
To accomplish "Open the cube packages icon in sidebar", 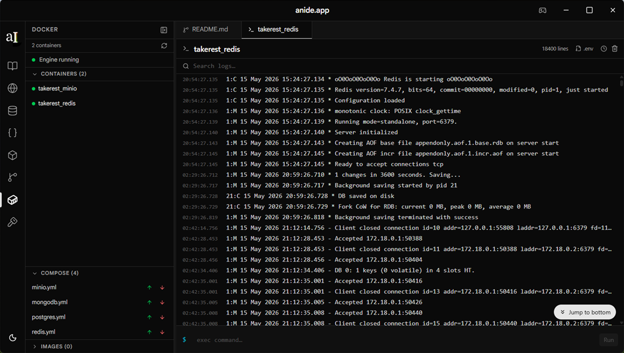I will (12, 155).
